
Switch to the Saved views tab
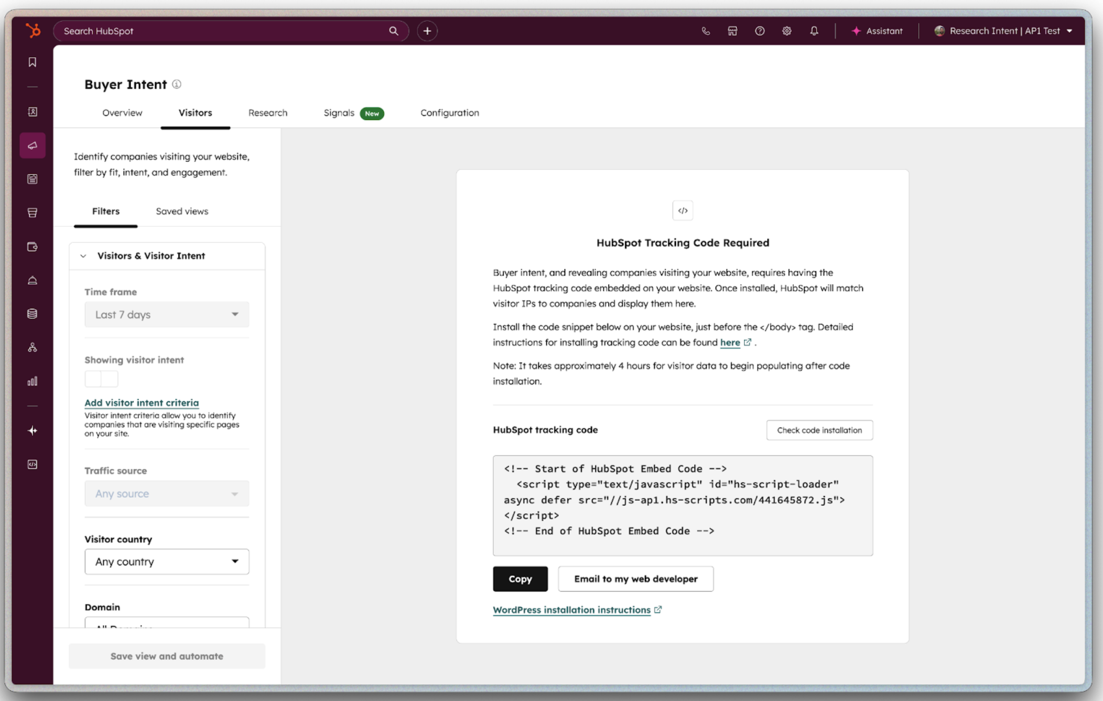coord(182,211)
